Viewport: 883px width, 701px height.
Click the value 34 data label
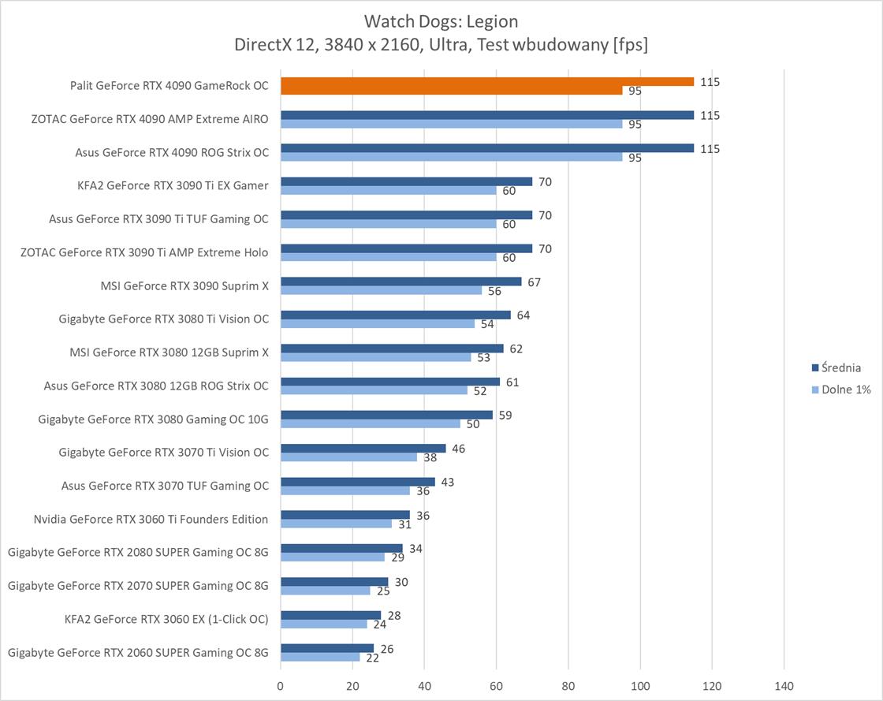(415, 549)
